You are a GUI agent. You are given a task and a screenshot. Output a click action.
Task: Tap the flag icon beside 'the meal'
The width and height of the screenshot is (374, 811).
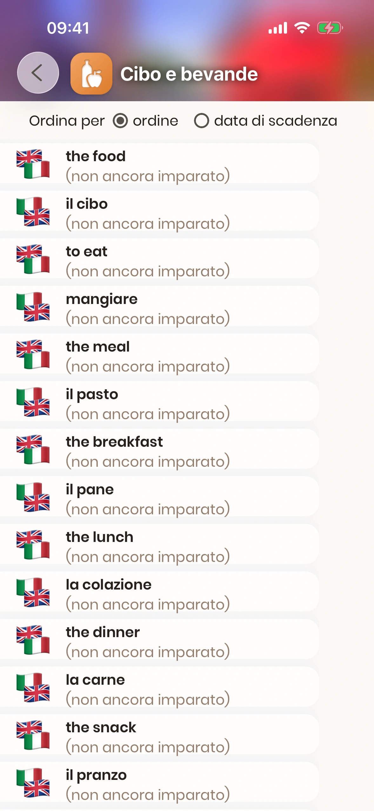[33, 354]
